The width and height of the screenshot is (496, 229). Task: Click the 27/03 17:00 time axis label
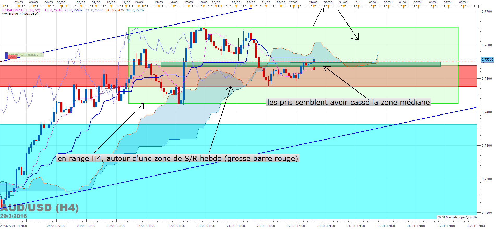(296, 226)
